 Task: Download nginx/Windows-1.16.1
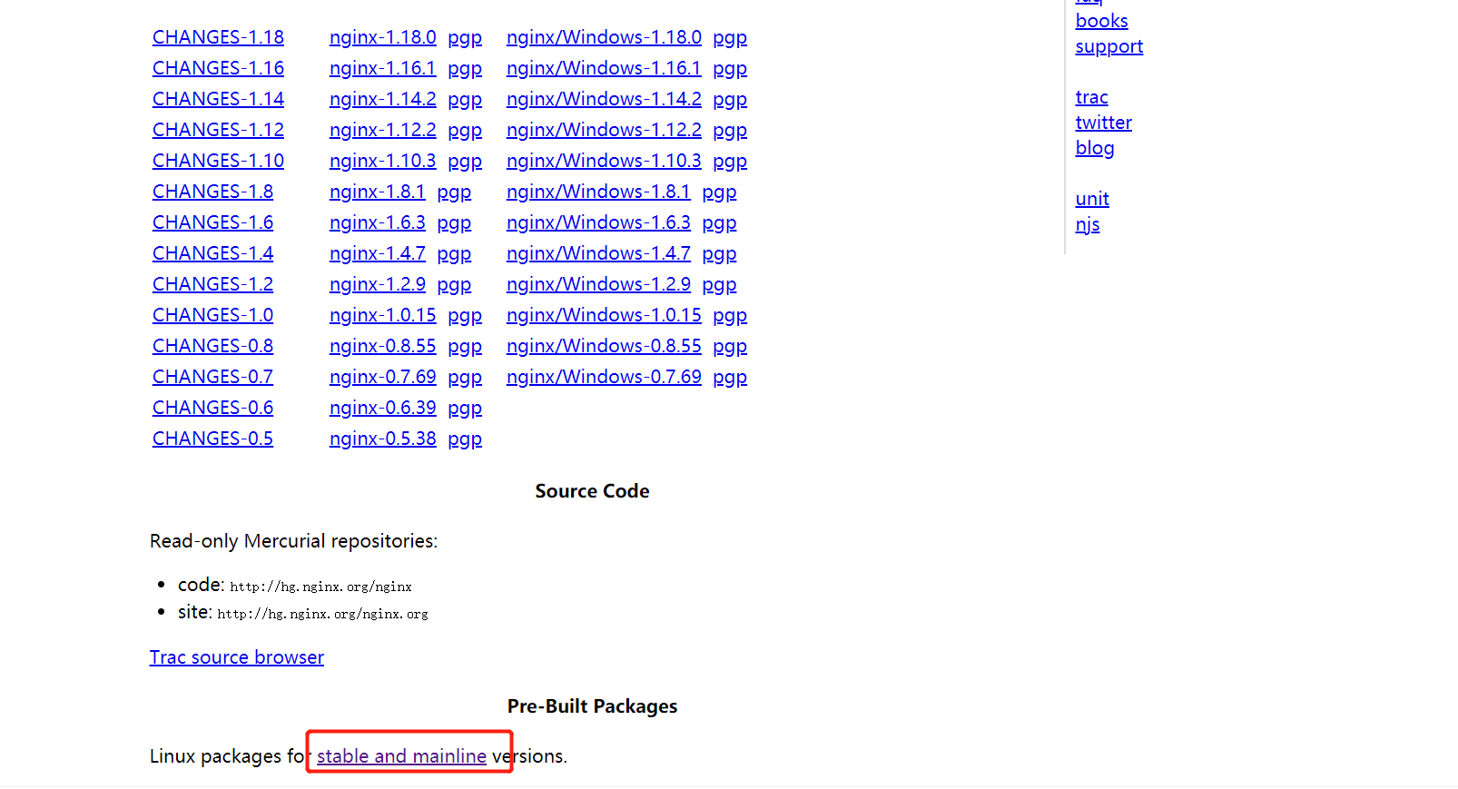pyautogui.click(x=604, y=68)
